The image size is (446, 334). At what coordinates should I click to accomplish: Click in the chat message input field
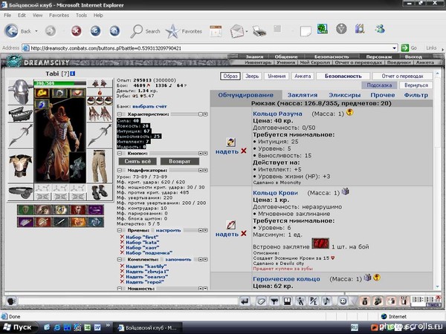(x=127, y=301)
